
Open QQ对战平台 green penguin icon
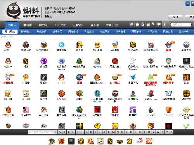click(x=79, y=61)
